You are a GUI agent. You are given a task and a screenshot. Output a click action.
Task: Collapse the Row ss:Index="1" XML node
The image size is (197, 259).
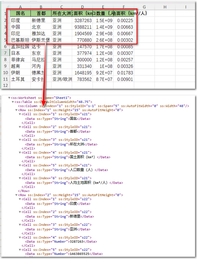pos(16,110)
